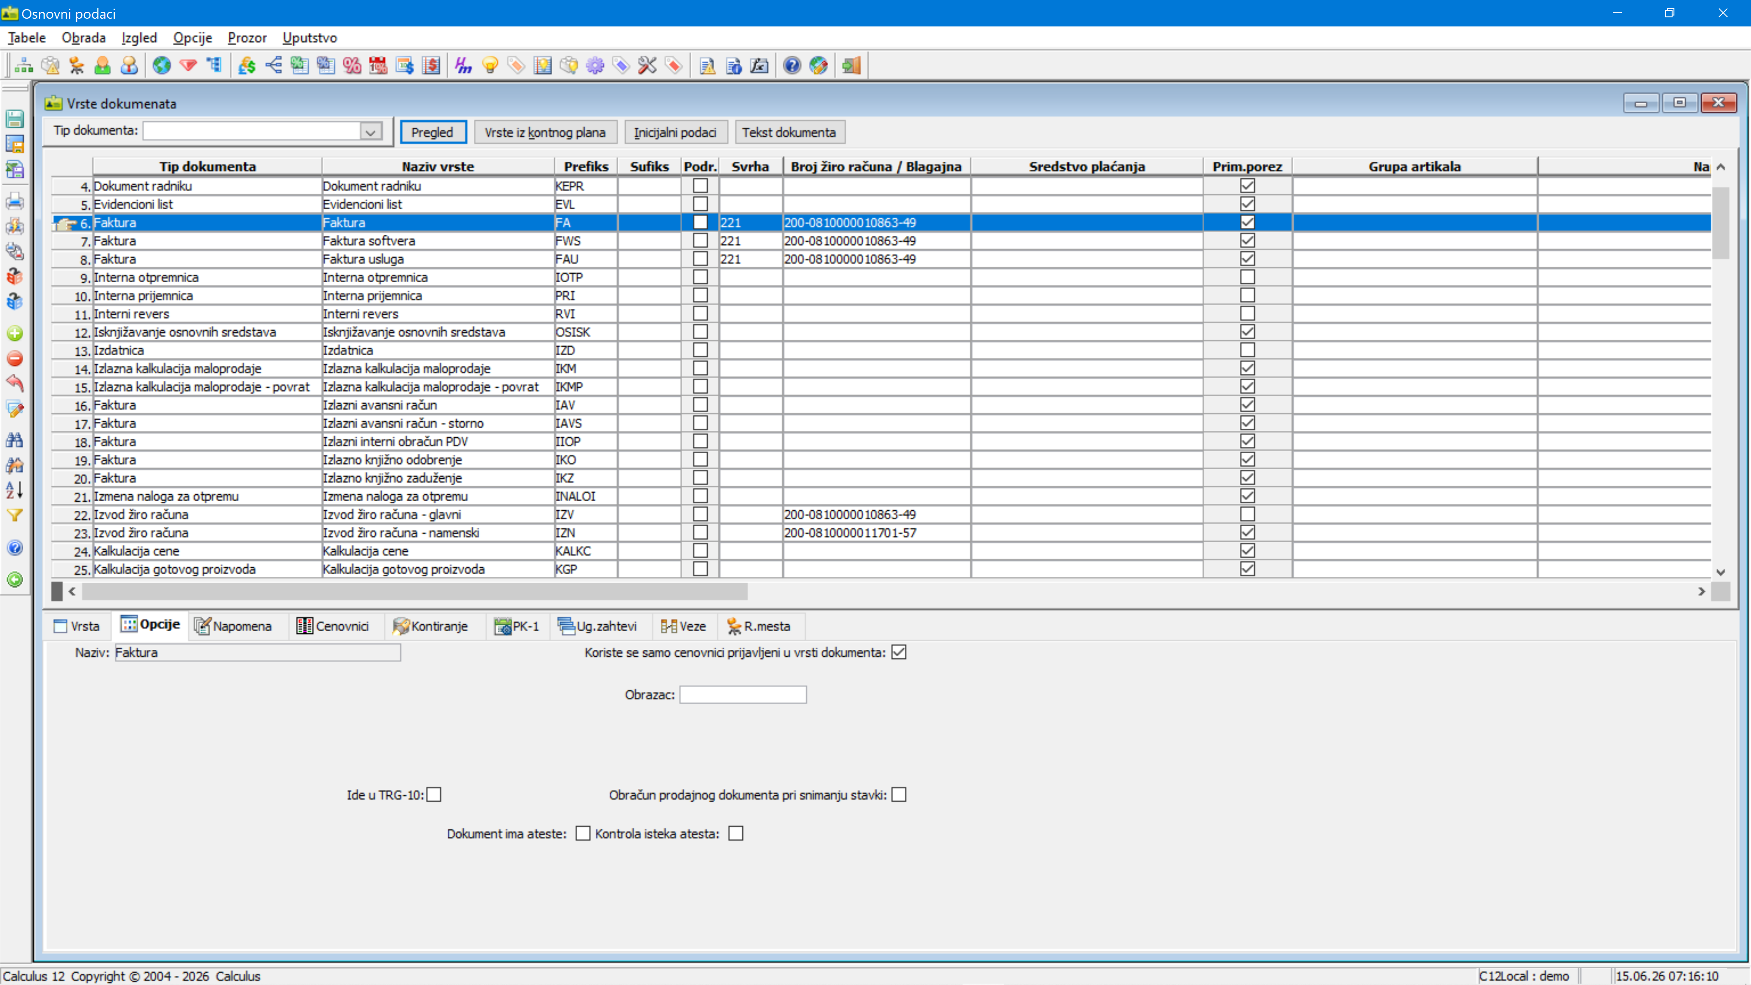Image resolution: width=1751 pixels, height=985 pixels.
Task: Open the Tabele menu
Action: point(26,37)
